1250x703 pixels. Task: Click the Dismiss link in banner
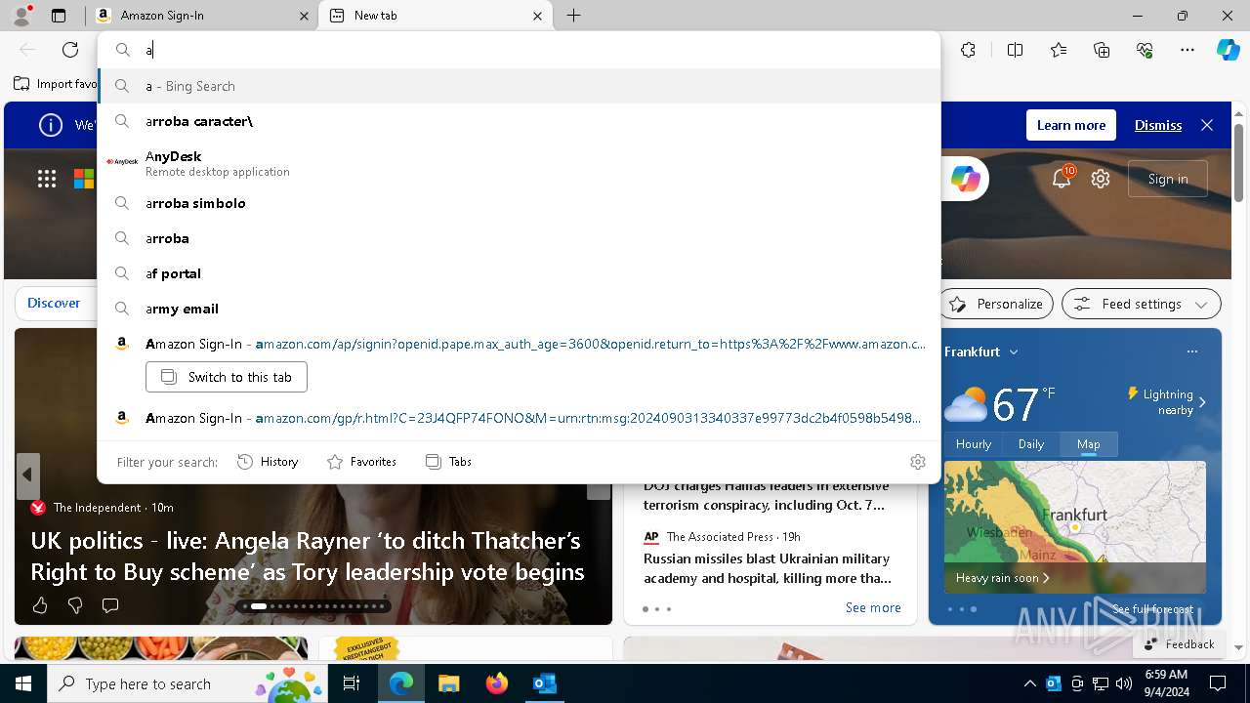point(1158,125)
